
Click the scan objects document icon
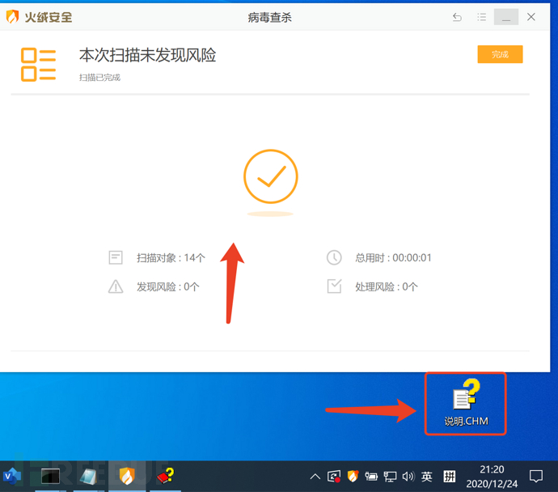116,257
